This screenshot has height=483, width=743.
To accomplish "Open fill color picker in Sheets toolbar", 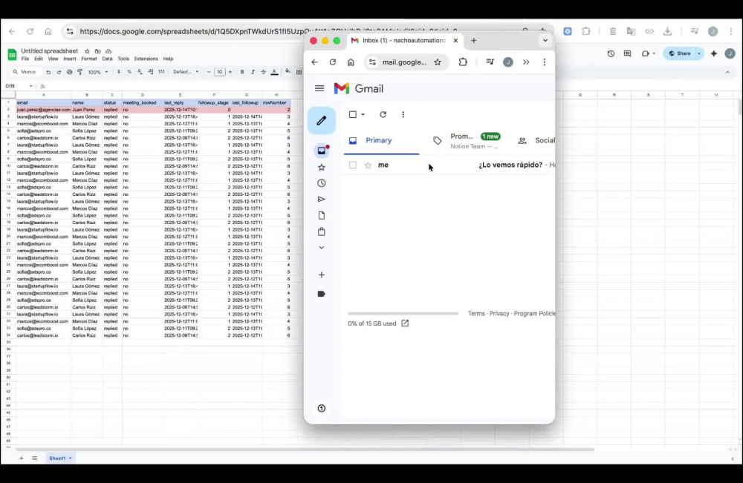I will (287, 72).
